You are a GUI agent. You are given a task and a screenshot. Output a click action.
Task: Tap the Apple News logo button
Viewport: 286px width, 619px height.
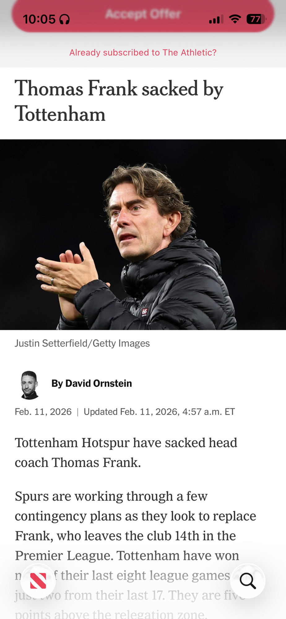pyautogui.click(x=38, y=581)
